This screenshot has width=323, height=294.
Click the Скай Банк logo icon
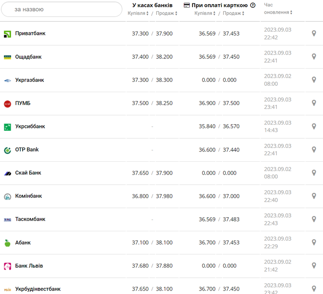tap(7, 173)
